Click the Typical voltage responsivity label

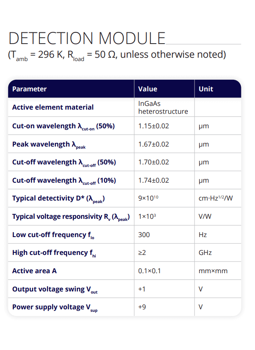tap(71, 217)
